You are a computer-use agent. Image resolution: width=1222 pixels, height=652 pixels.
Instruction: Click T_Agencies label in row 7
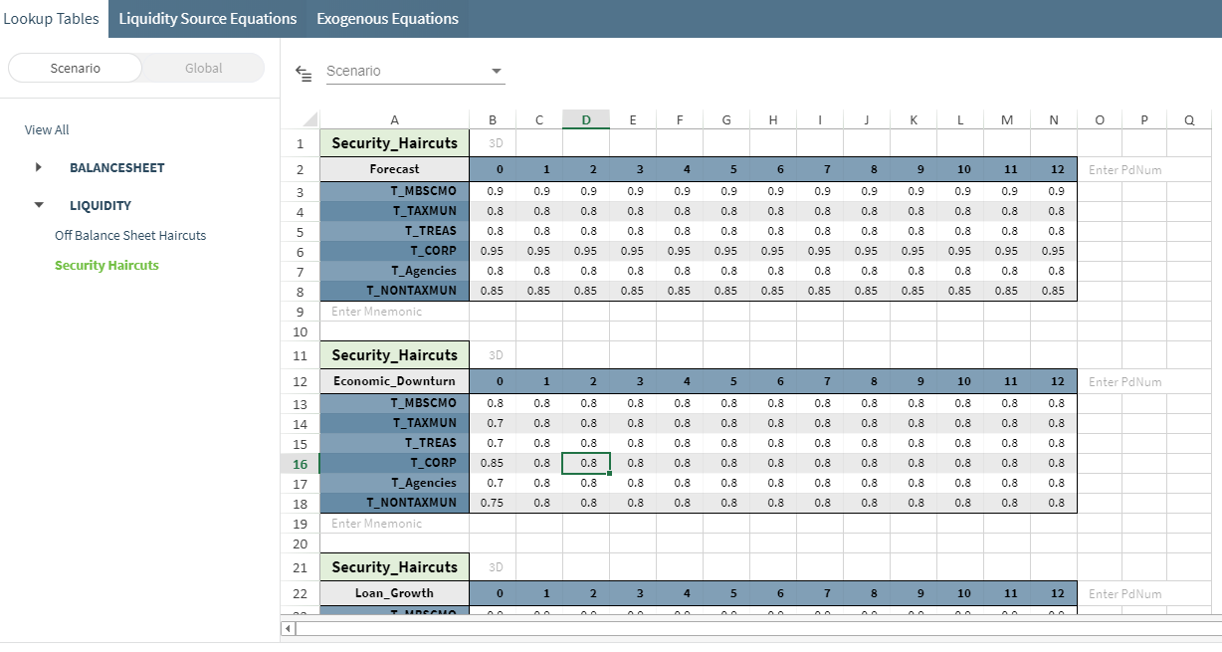394,271
